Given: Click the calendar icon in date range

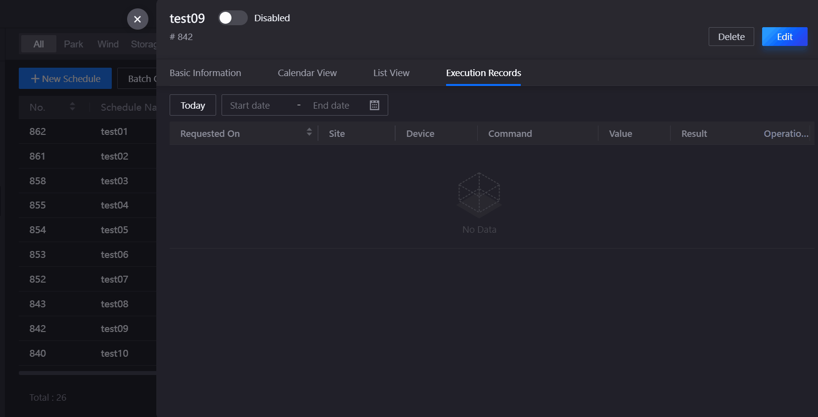Looking at the screenshot, I should 374,105.
